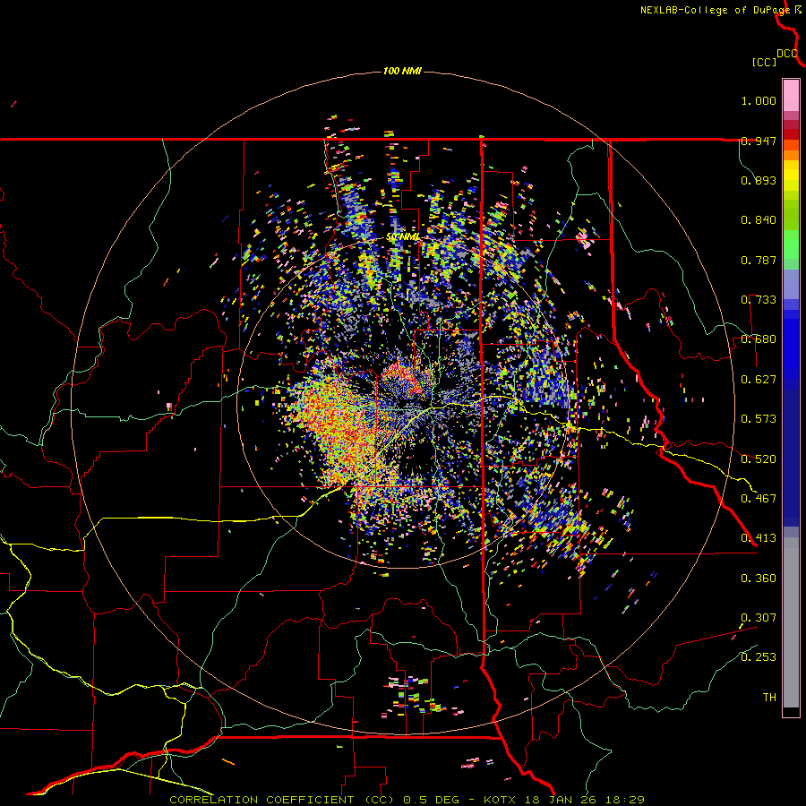Click the 0.520 color scale value
This screenshot has height=806, width=806.
tap(759, 459)
